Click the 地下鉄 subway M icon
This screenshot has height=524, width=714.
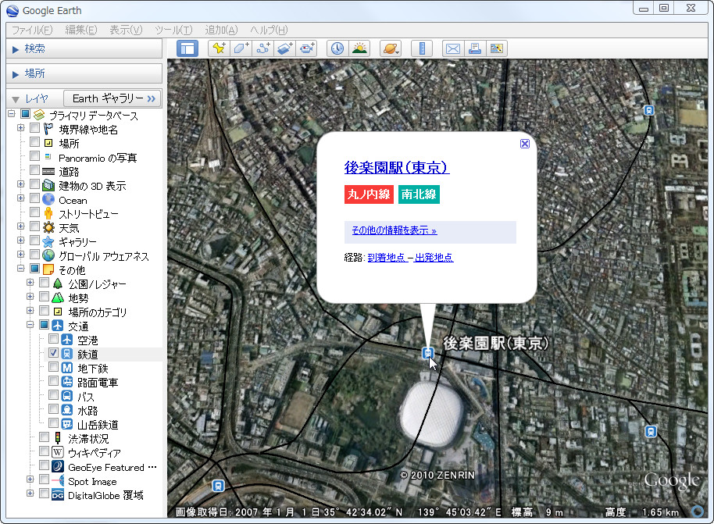[x=67, y=368]
